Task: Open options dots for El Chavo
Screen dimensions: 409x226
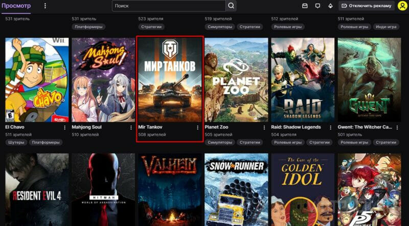Action: [65, 127]
